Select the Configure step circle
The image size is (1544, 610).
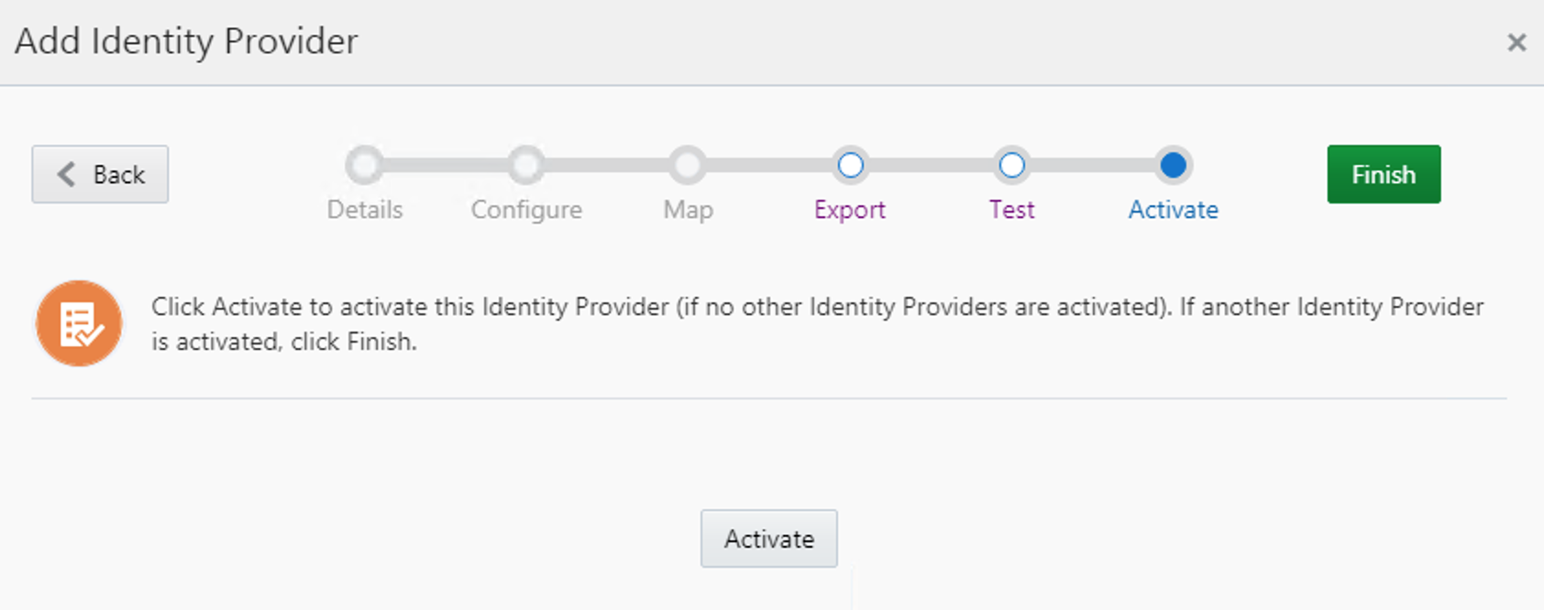pyautogui.click(x=526, y=165)
